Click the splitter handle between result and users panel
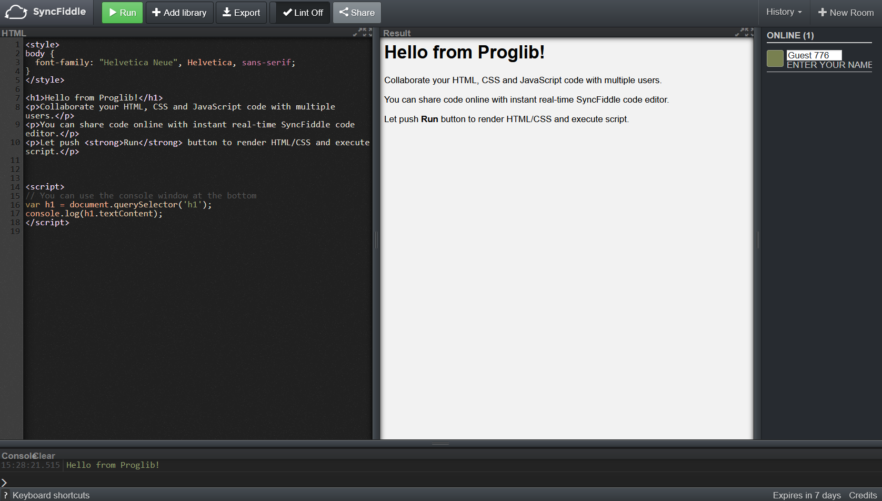The image size is (882, 501). (757, 240)
